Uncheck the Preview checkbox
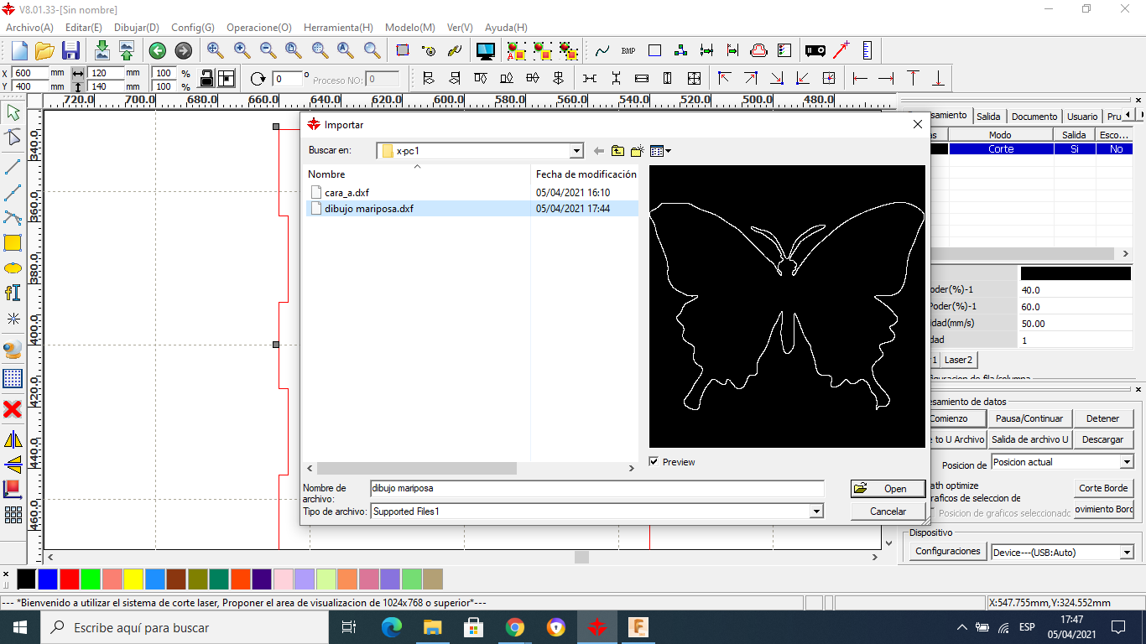Screen dimensions: 1146x644 click(x=654, y=462)
